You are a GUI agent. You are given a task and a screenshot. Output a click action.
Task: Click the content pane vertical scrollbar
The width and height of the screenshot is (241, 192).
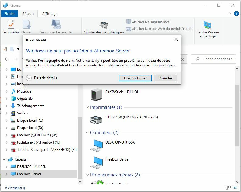click(x=237, y=115)
